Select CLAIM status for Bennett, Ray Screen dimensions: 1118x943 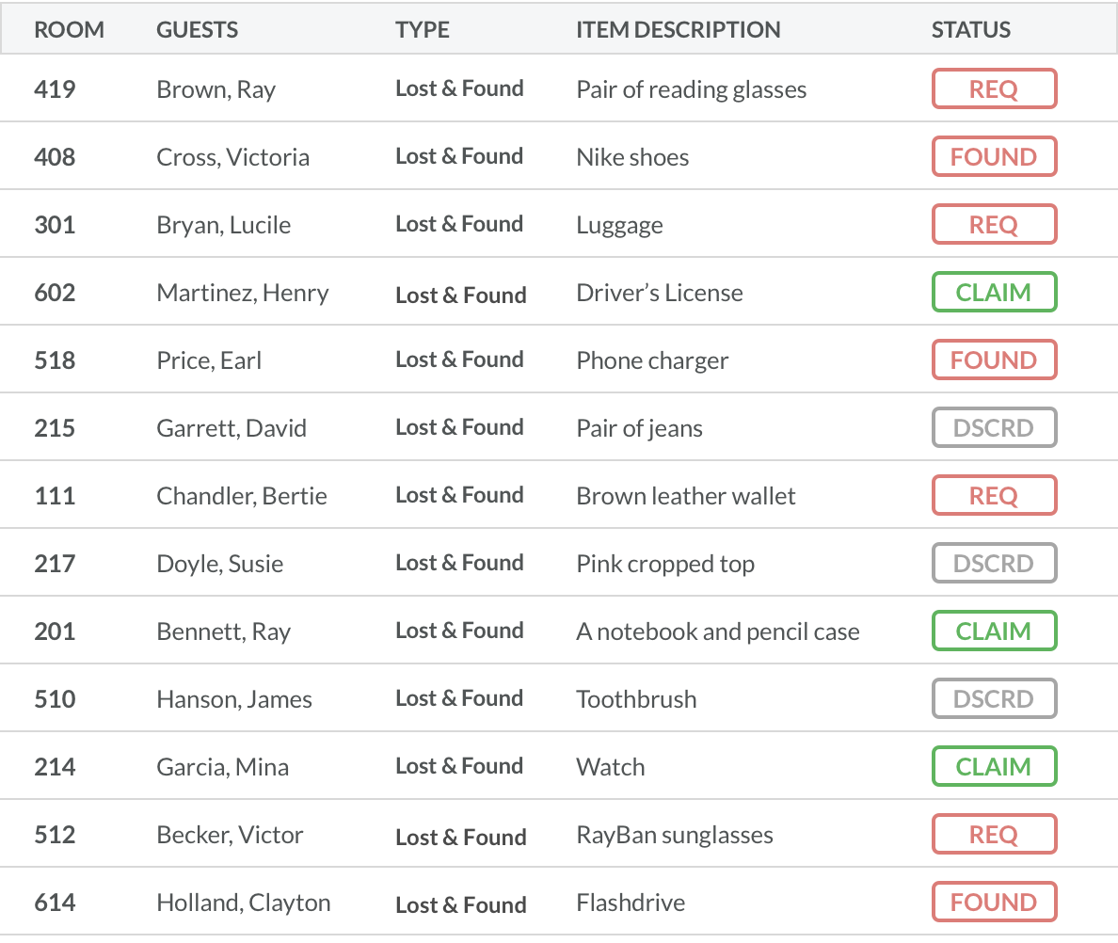[994, 631]
